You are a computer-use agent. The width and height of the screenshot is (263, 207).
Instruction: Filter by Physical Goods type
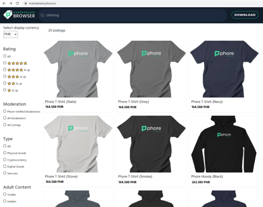pos(5,153)
